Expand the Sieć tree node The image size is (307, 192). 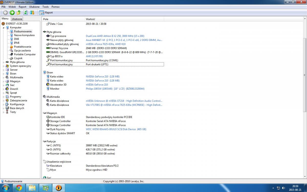pos(4,85)
